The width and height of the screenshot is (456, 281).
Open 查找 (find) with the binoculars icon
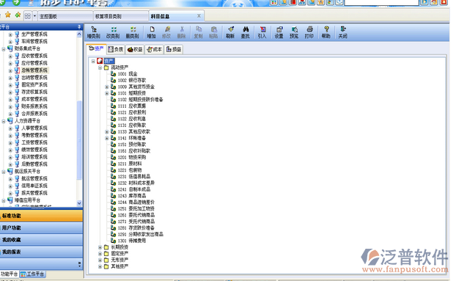(245, 32)
